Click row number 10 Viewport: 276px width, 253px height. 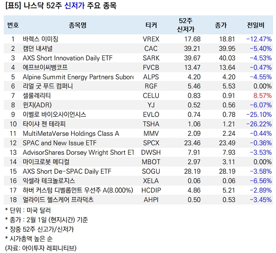point(13,124)
